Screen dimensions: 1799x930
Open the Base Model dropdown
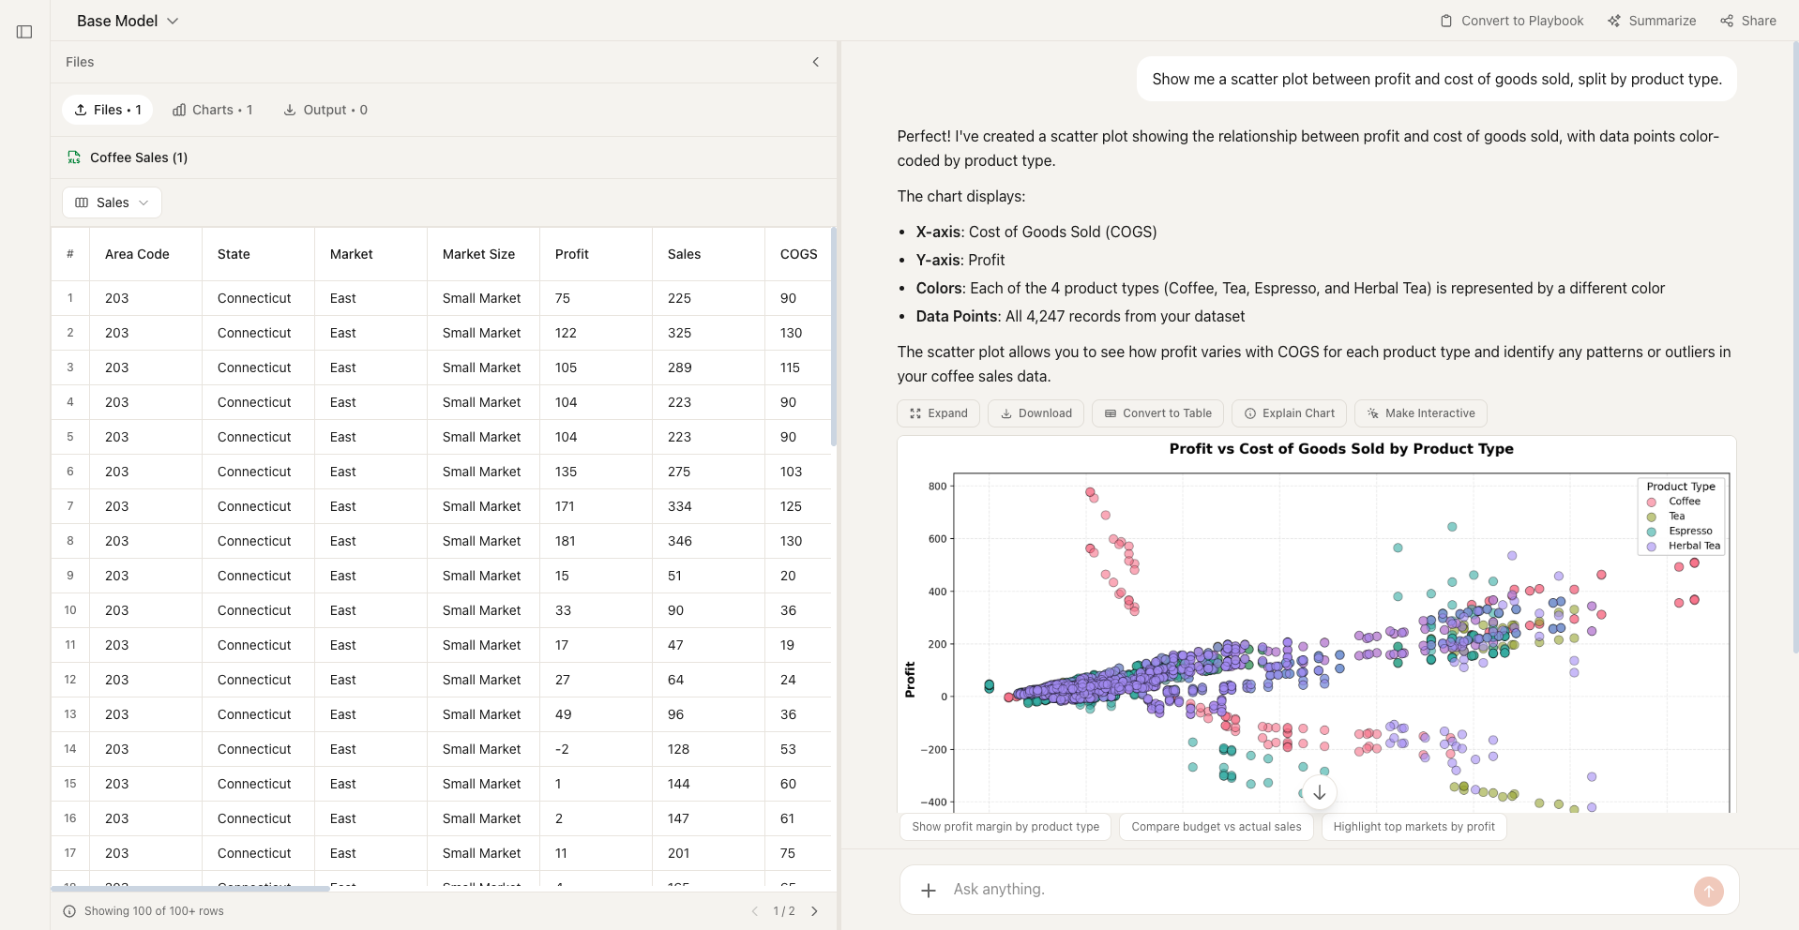click(x=128, y=20)
